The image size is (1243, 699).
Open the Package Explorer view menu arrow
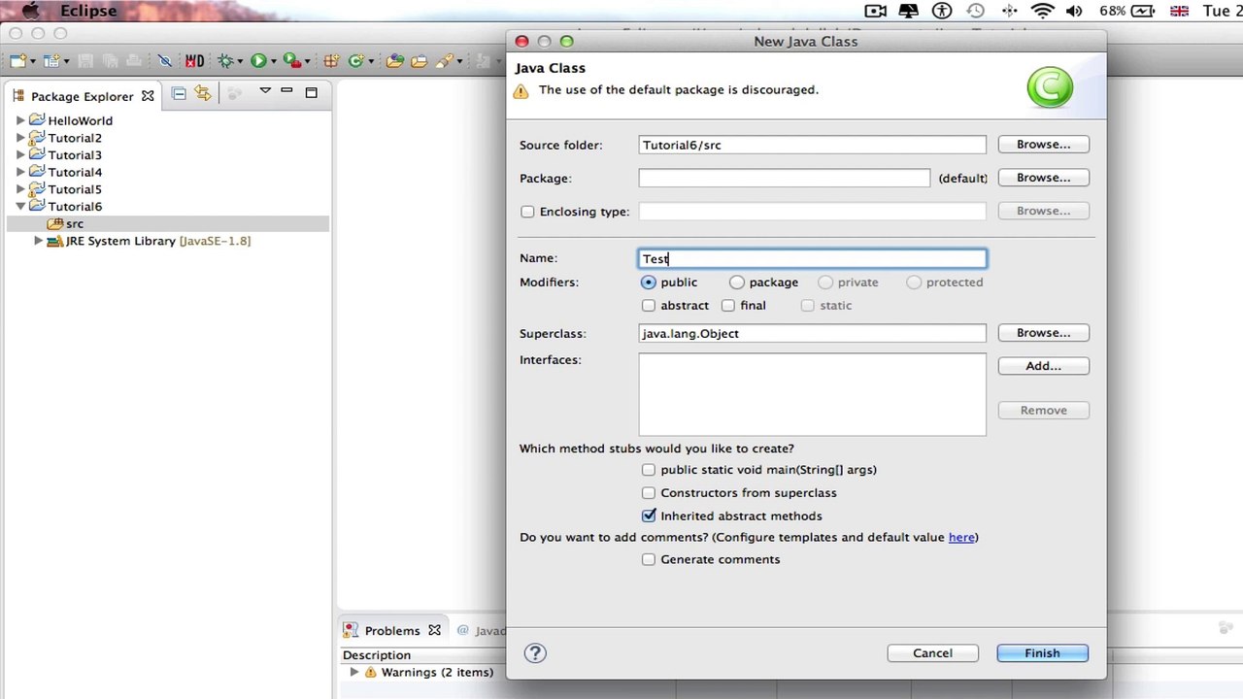(x=264, y=91)
